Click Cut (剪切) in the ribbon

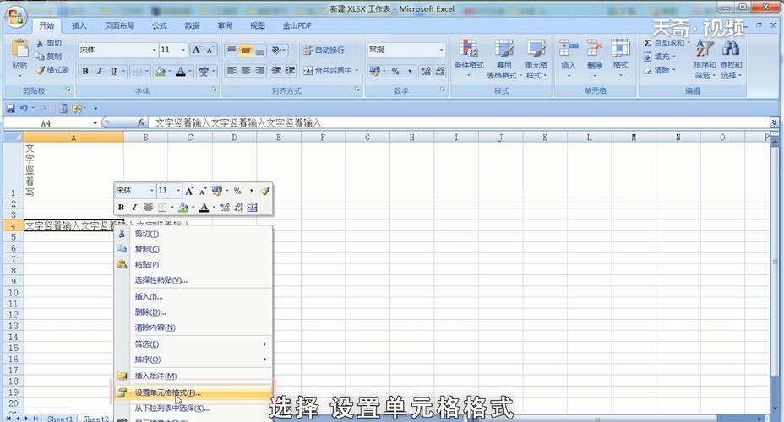pos(49,43)
